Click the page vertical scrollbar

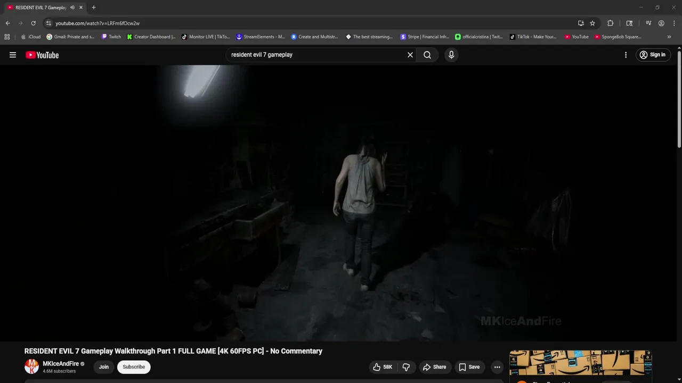(679, 98)
